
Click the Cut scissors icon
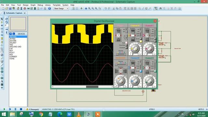point(114,8)
